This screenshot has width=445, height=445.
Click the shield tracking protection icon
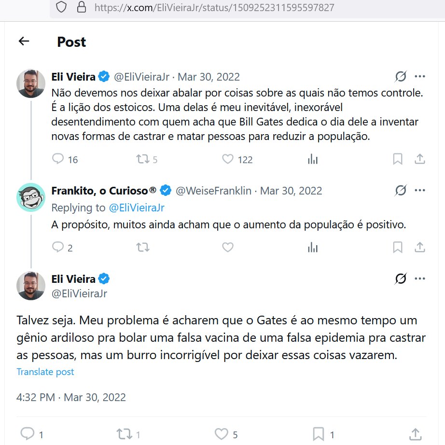pos(61,7)
